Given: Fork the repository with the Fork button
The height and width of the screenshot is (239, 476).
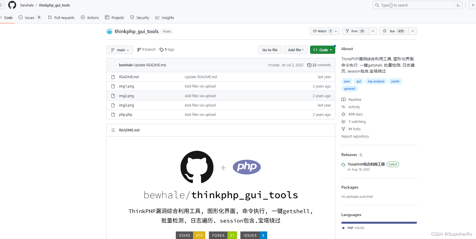Looking at the screenshot, I should (355, 31).
